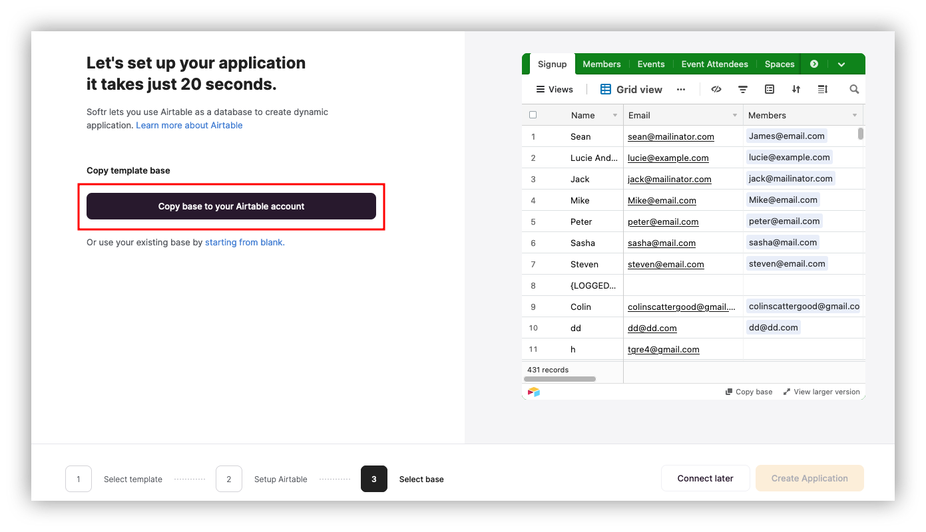Click the jack@mailinator.com member chip
The width and height of the screenshot is (926, 532).
(790, 178)
